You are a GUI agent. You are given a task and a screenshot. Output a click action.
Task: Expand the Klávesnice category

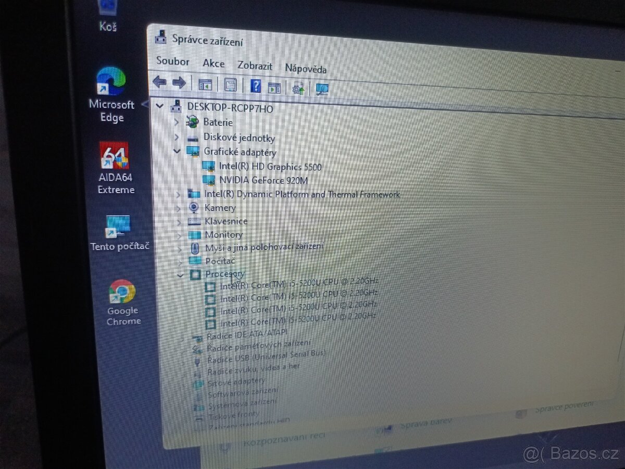[179, 221]
